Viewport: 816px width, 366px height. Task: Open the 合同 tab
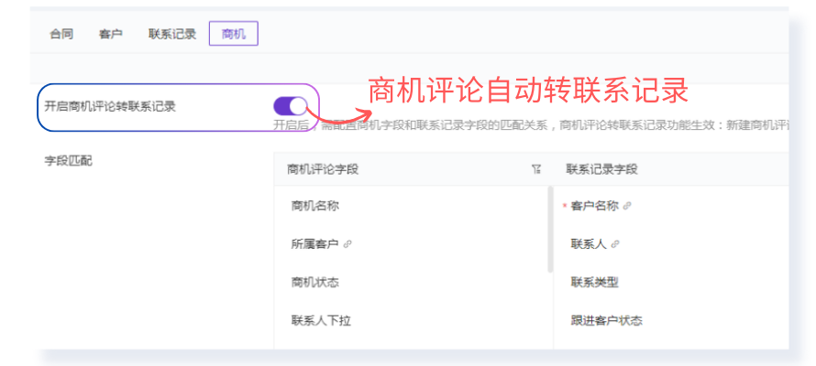[61, 35]
